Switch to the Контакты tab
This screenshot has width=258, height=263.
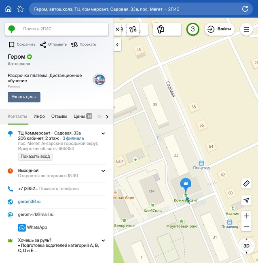17,116
